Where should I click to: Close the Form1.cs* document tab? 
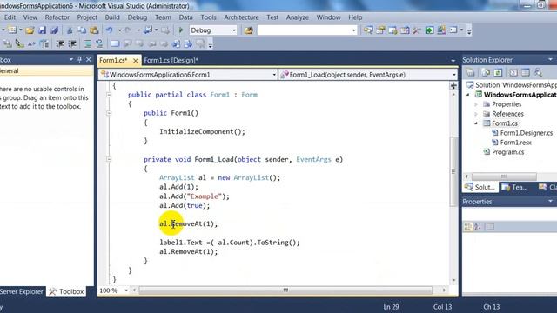(x=136, y=61)
